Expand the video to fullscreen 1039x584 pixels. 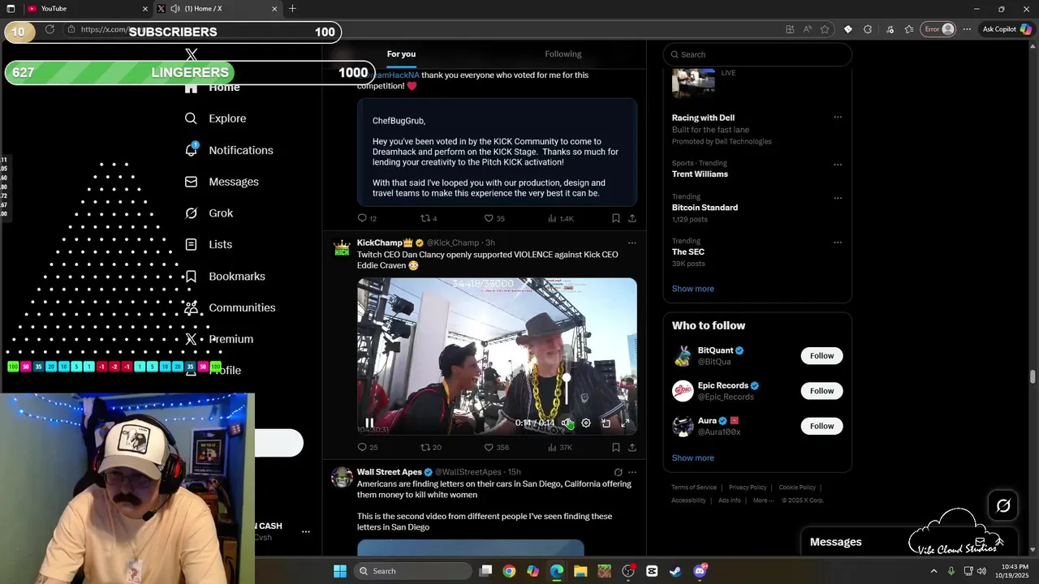pos(625,423)
